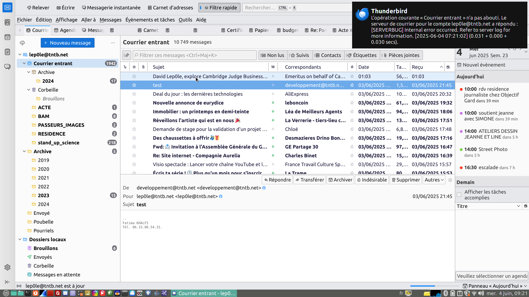Screen dimensions: 529x297
Task: Collapse the Corbeille folder tree
Action: pyautogui.click(x=29, y=90)
